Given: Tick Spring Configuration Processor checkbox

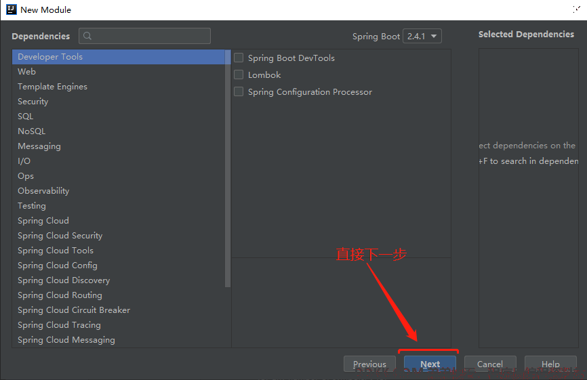Looking at the screenshot, I should point(239,91).
